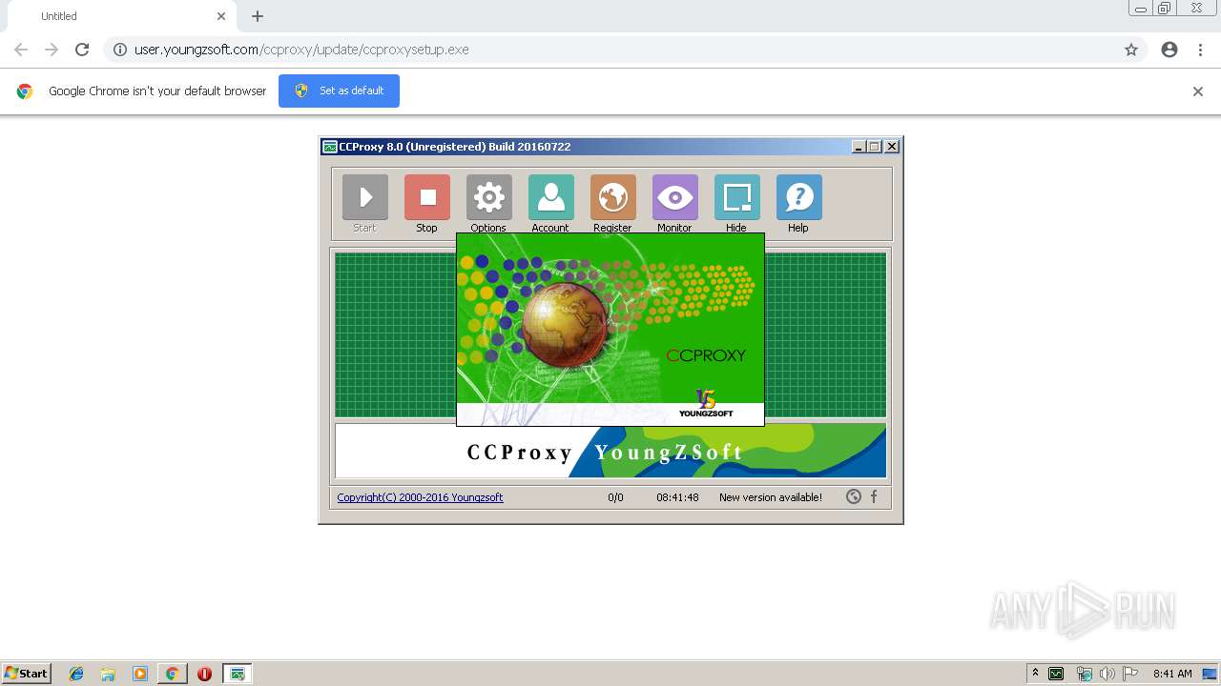The image size is (1221, 686).
Task: Open Action Center flag tray icon
Action: tap(1130, 674)
